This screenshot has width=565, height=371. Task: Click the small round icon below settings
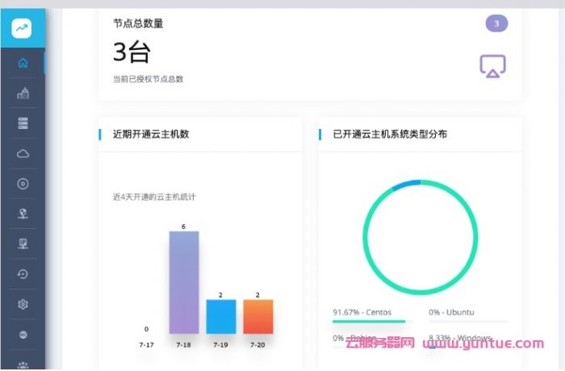[23, 334]
